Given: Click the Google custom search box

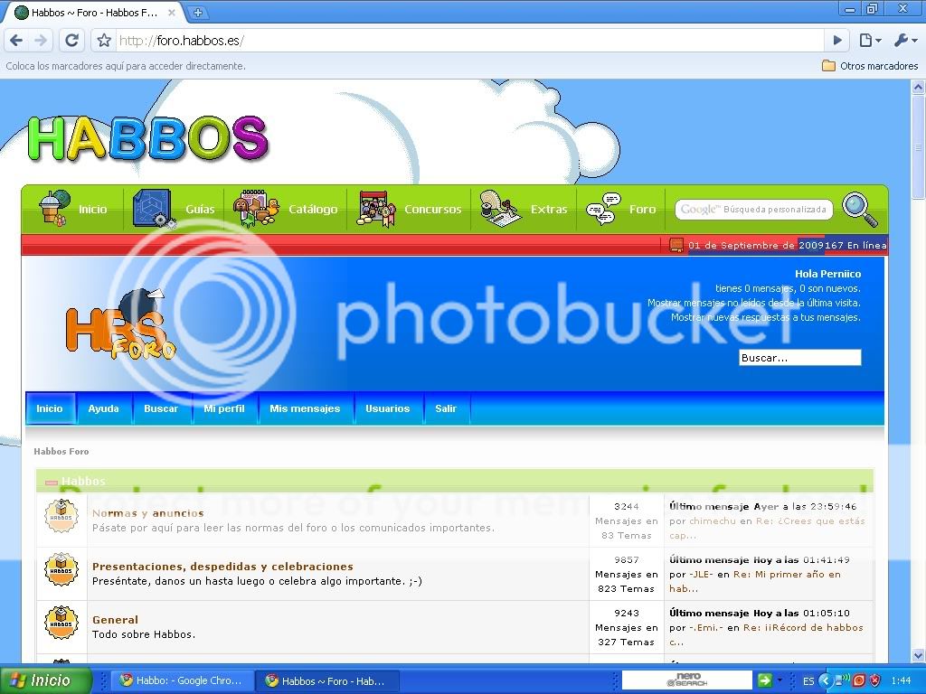Looking at the screenshot, I should coord(753,210).
